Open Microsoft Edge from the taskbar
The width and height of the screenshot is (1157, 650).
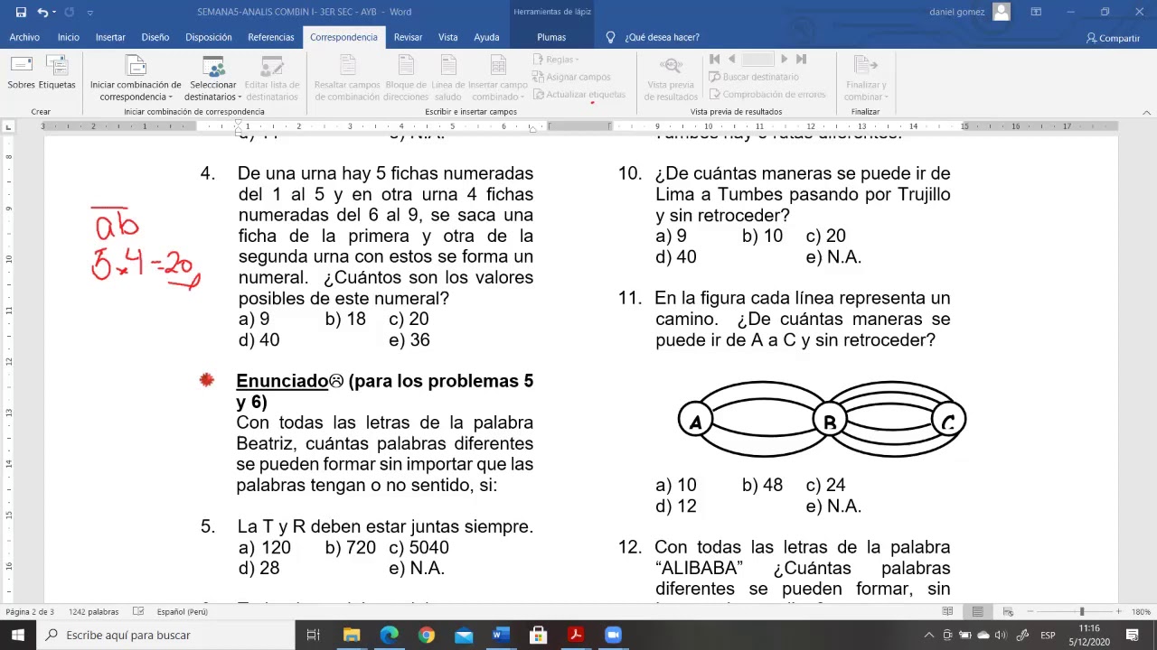(x=389, y=635)
